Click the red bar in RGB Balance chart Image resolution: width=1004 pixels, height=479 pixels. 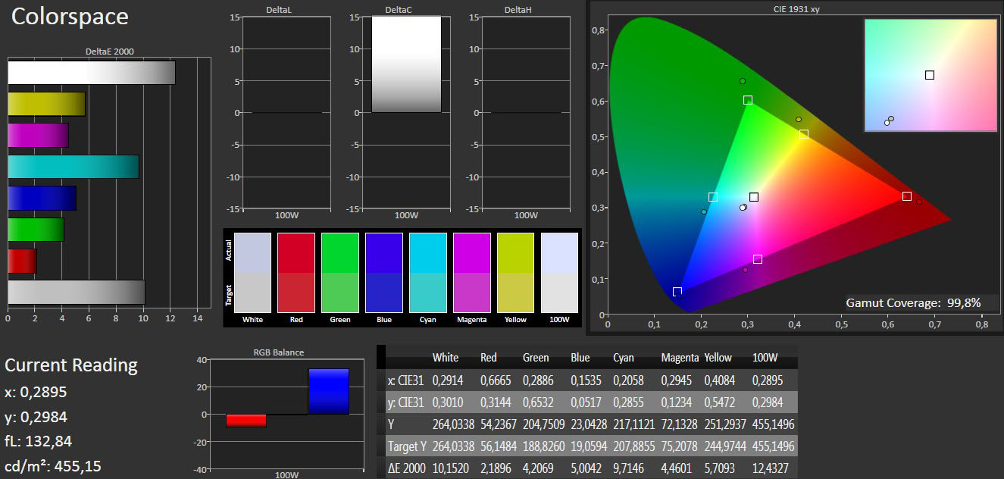point(246,421)
